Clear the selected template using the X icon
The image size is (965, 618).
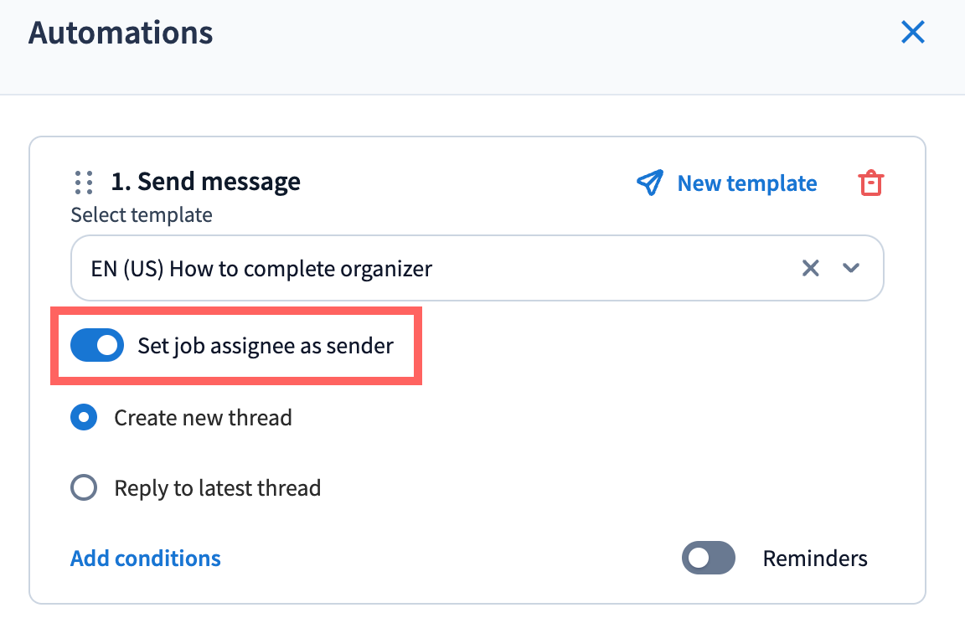pos(810,268)
